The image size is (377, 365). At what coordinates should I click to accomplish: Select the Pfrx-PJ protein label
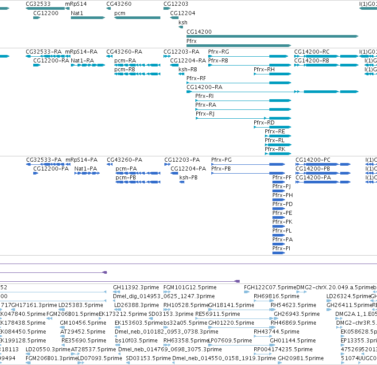tap(281, 186)
